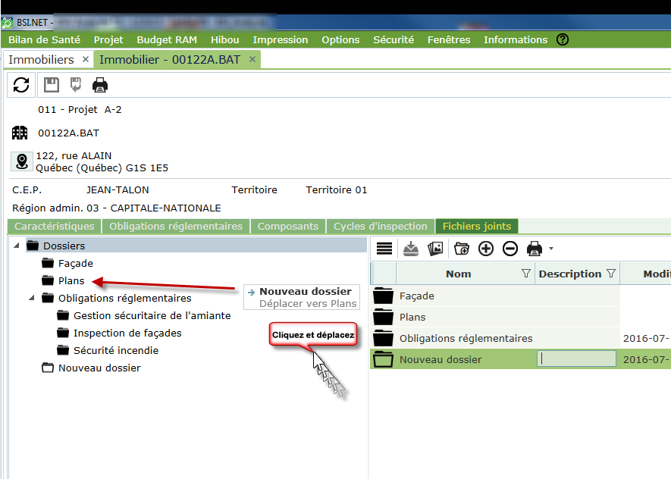Screen dimensions: 671x479
Task: Click the new folder icon in attachments toolbar
Action: pos(461,249)
